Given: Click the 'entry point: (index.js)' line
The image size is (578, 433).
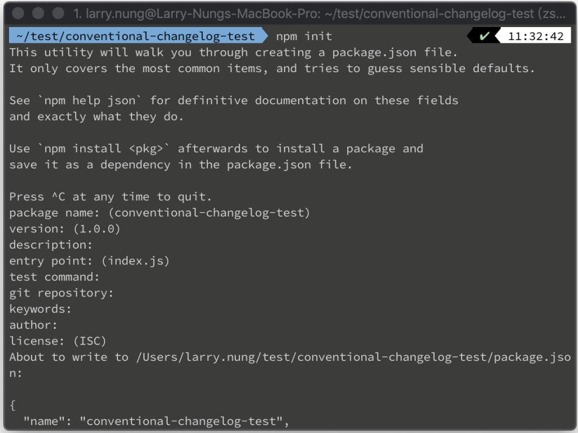Looking at the screenshot, I should tap(89, 260).
